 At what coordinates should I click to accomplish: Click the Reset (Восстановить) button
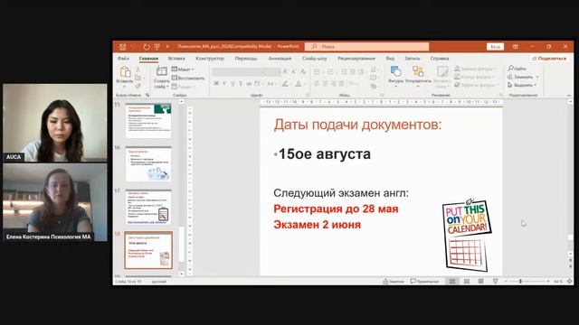click(188, 79)
